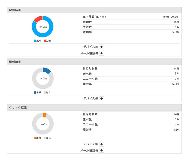Click the 84.2% delivery donut chart center
This screenshot has height=160, width=189.
(x=42, y=26)
